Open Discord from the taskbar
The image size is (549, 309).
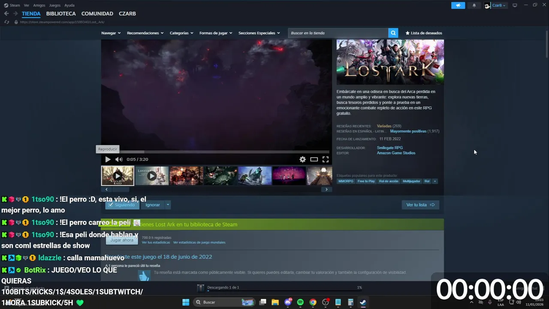[288, 302]
